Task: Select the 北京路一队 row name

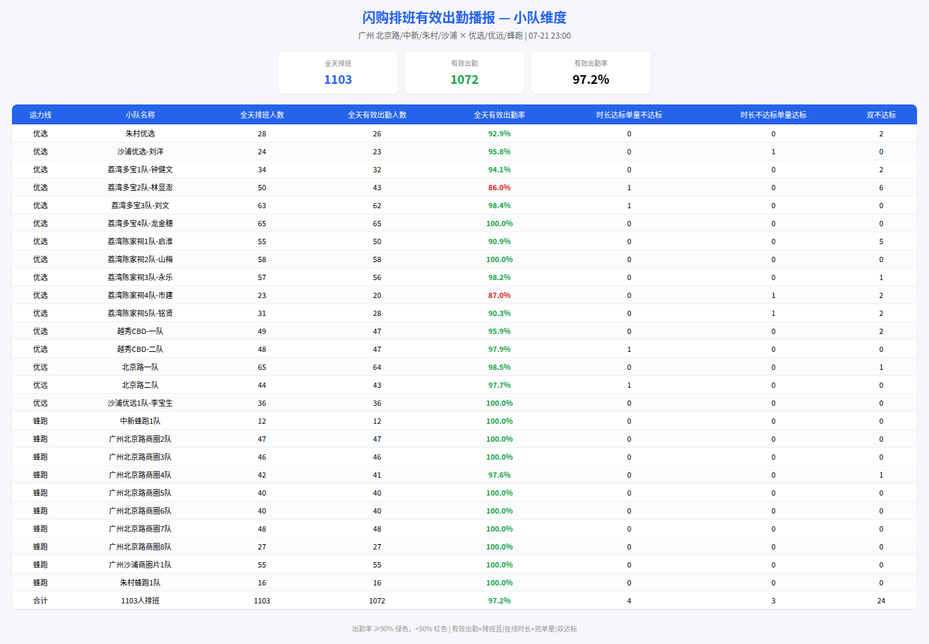Action: (x=140, y=367)
